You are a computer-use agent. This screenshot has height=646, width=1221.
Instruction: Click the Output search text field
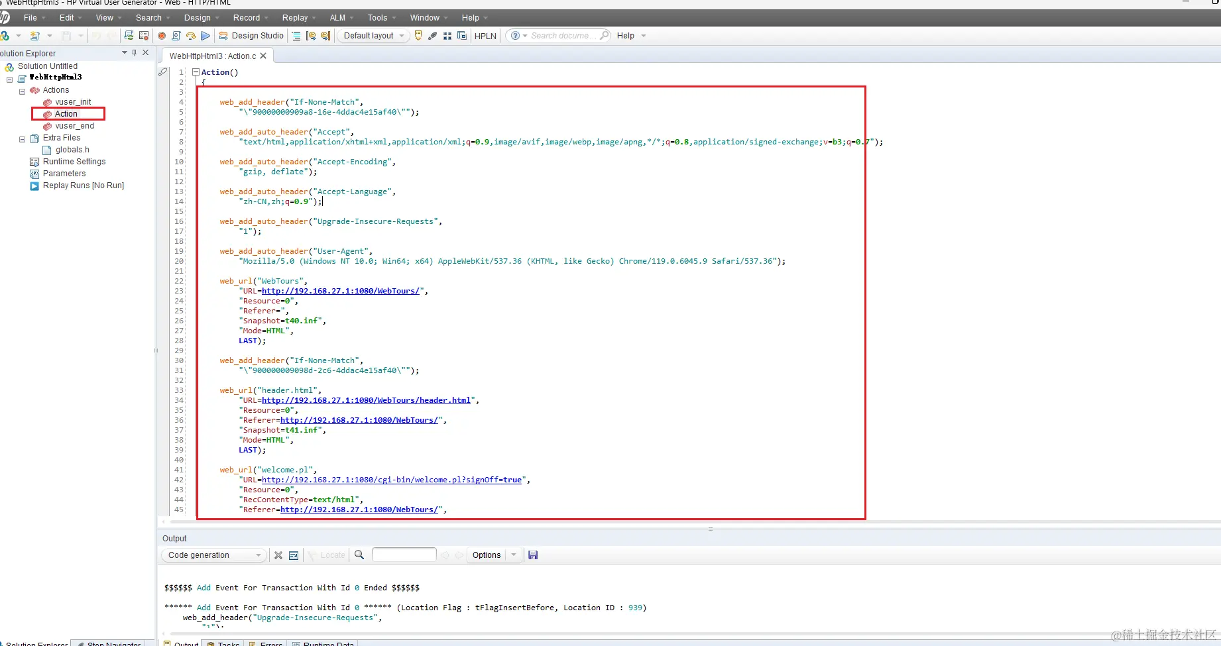(x=404, y=555)
